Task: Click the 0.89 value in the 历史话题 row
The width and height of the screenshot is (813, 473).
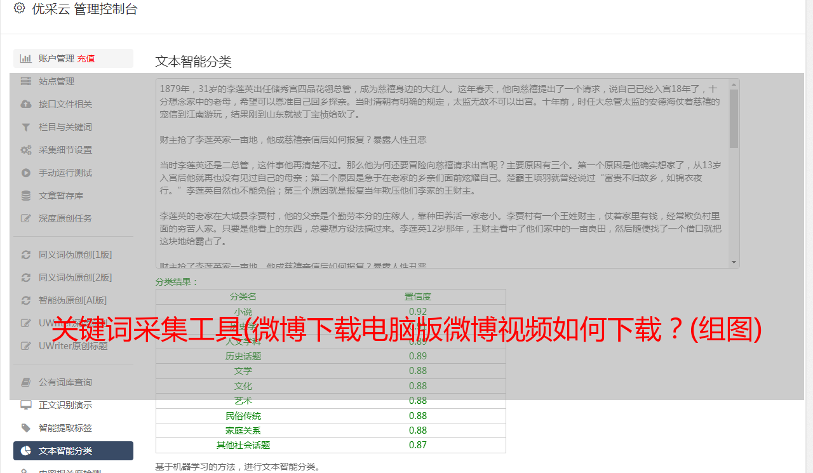Action: pyautogui.click(x=418, y=356)
